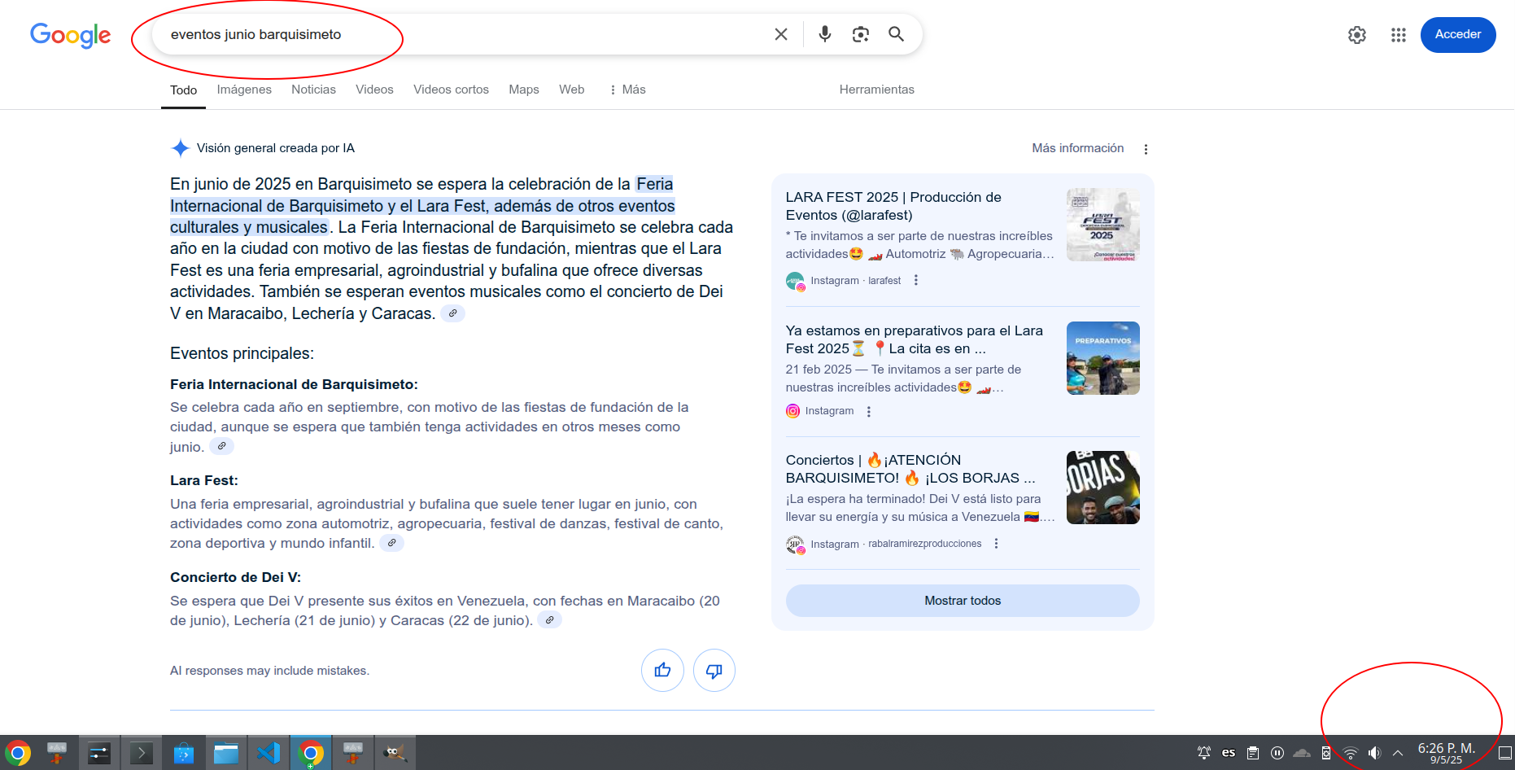
Task: Click 'Eventos principales:' heading
Action: coord(242,353)
